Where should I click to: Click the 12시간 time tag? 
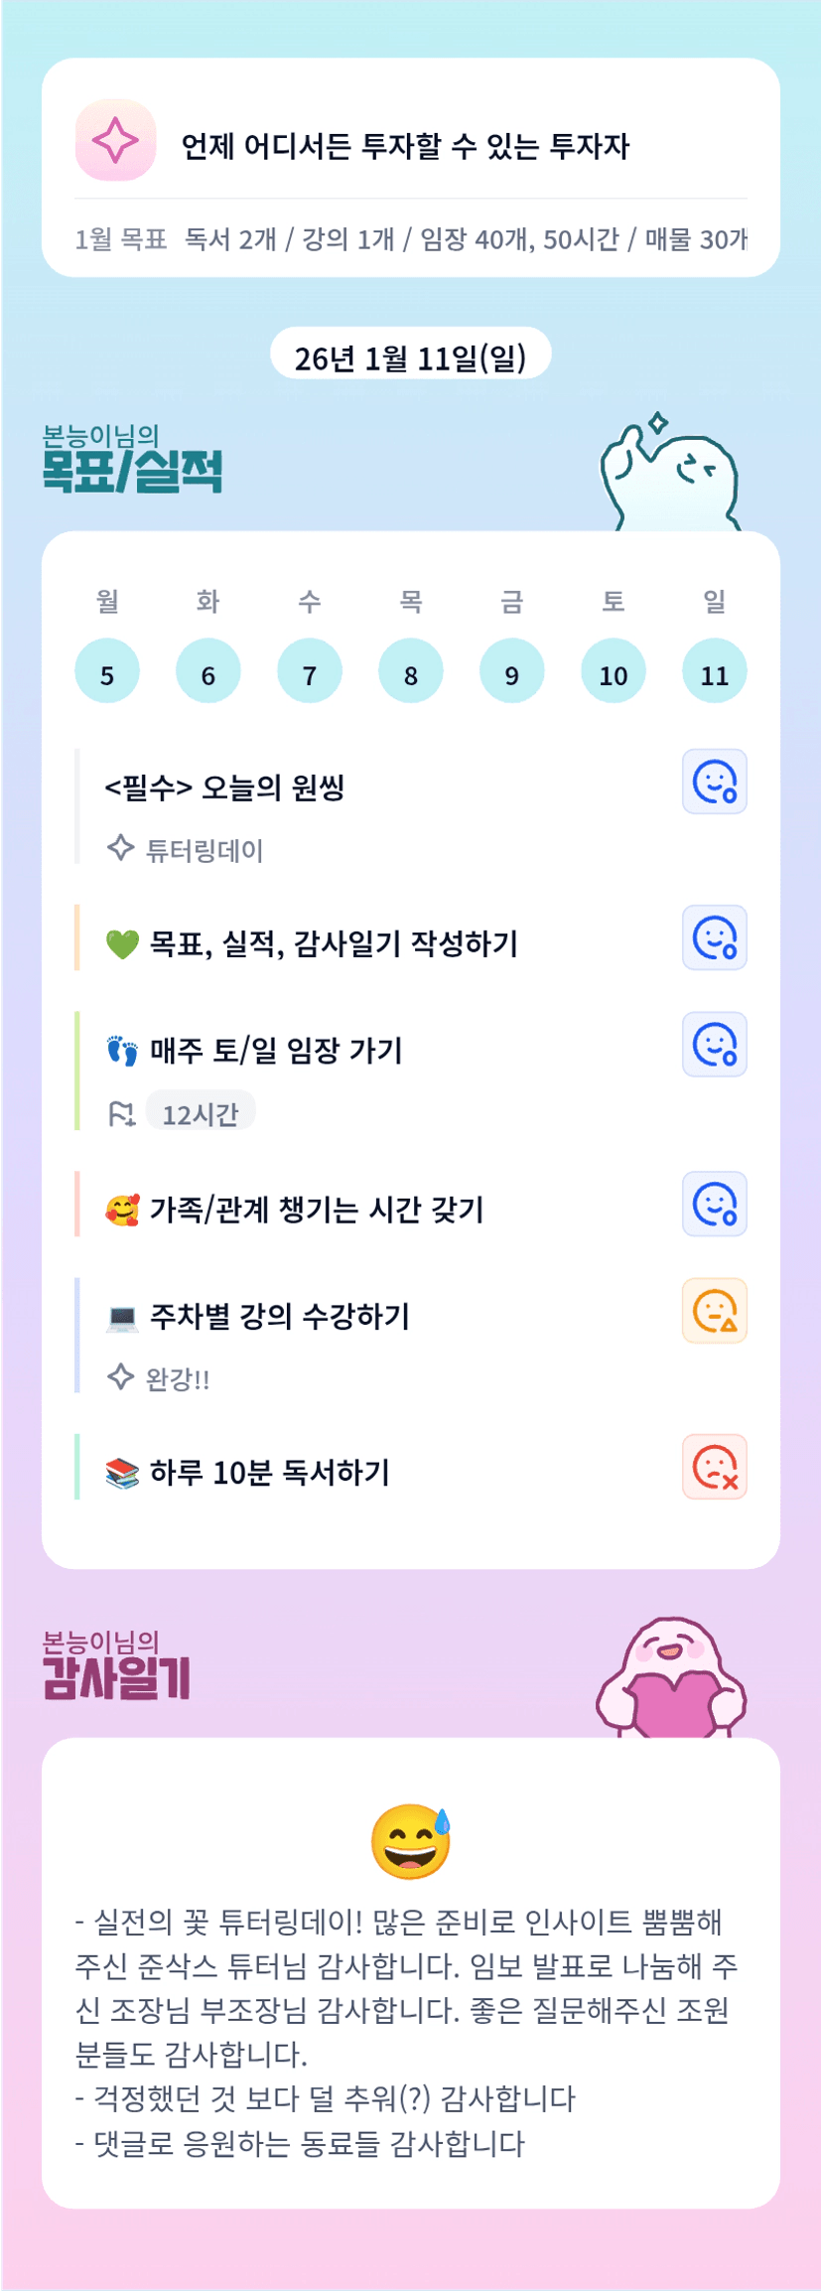point(201,1113)
